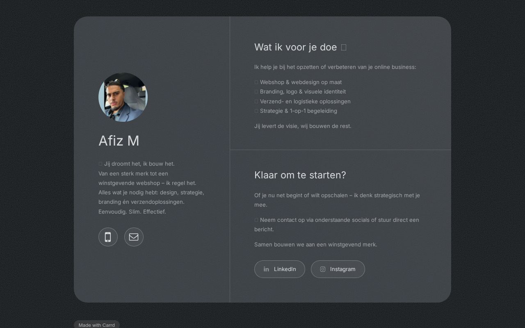The image size is (525, 328).
Task: Open the email envelope icon
Action: [134, 237]
